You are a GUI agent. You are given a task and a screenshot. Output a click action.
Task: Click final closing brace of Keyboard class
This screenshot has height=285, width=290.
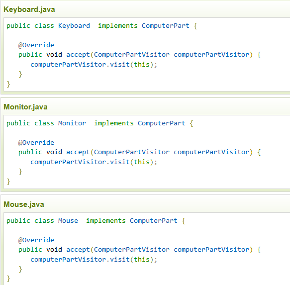coord(8,84)
